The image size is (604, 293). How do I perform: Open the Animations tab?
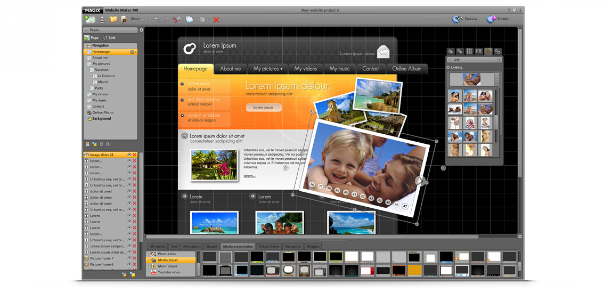[192, 246]
